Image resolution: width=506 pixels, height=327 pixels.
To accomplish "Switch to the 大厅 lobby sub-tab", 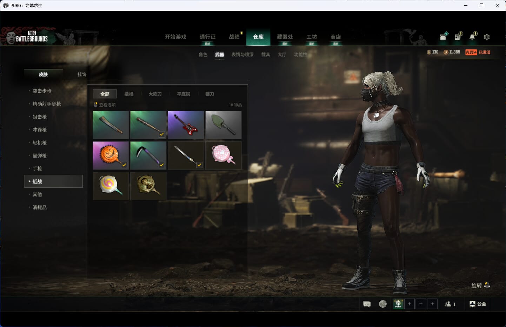I will point(282,55).
